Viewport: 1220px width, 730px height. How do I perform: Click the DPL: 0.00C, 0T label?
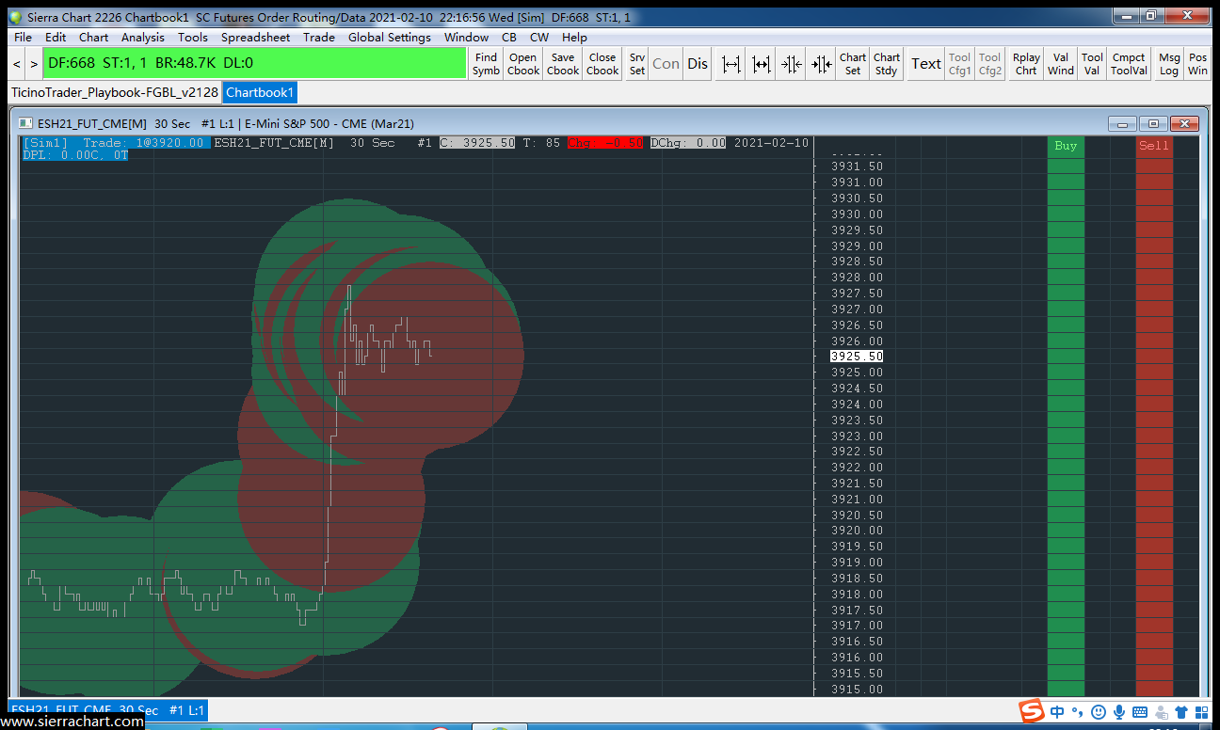point(74,155)
